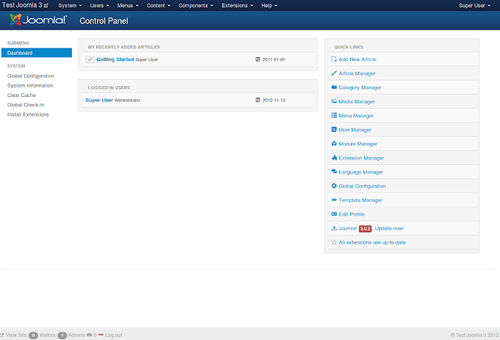Expand the Menus dropdown
The image size is (500, 340).
coord(128,5)
